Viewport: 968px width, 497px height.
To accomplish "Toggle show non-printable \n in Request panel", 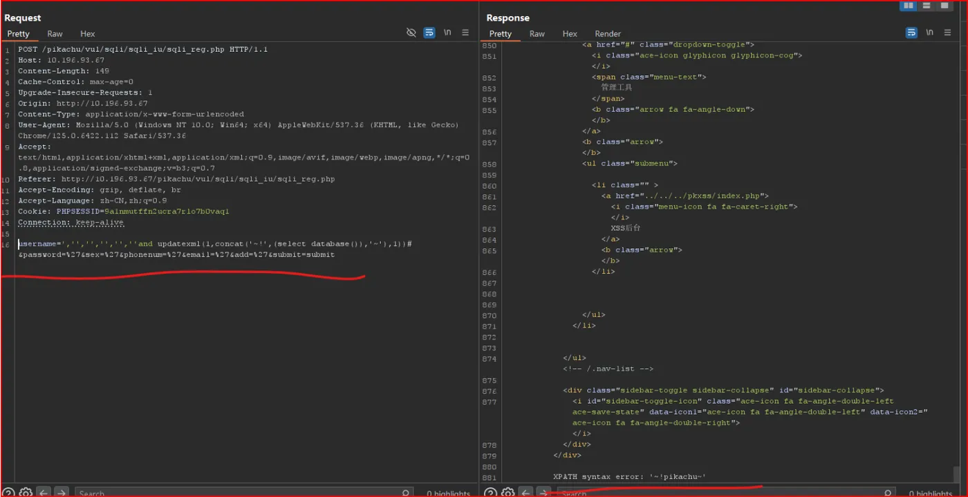I will [447, 32].
